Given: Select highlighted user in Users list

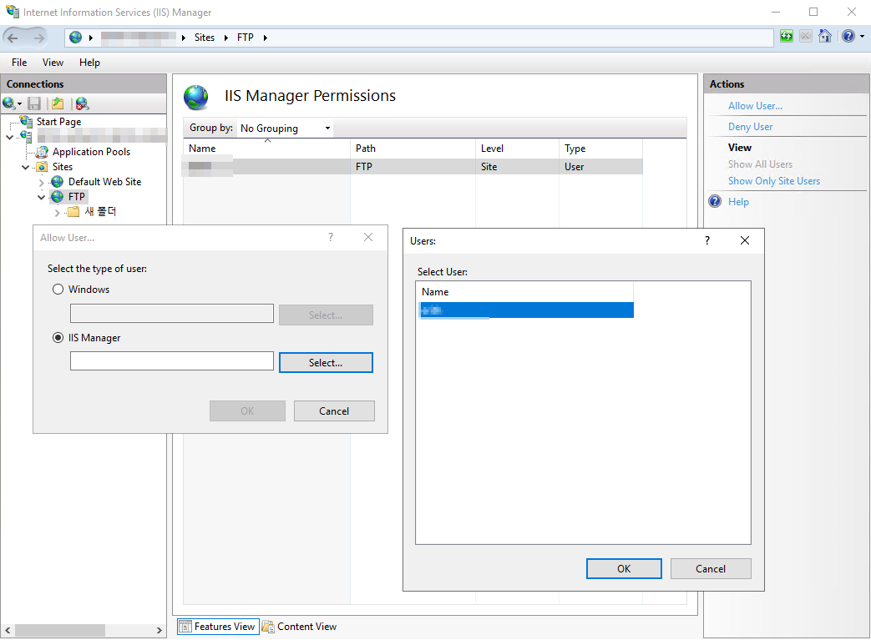Looking at the screenshot, I should coord(525,310).
